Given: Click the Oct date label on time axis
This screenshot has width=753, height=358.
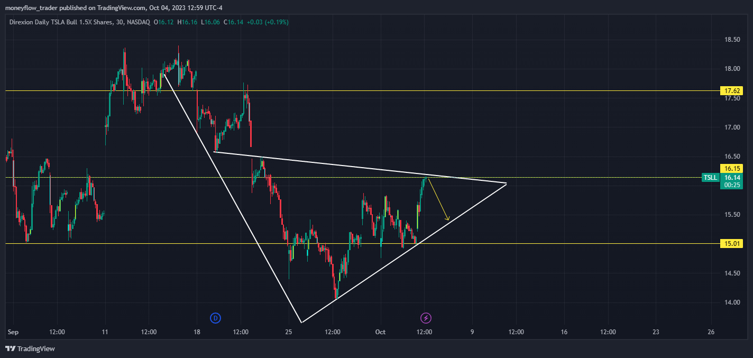Looking at the screenshot, I should tap(380, 332).
